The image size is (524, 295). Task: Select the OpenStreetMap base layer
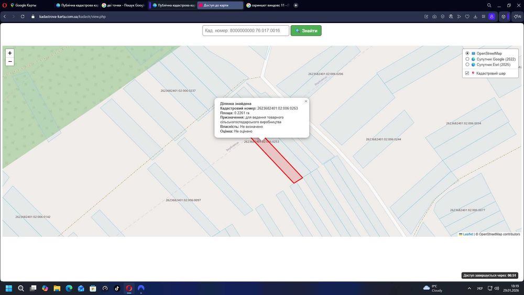(467, 53)
